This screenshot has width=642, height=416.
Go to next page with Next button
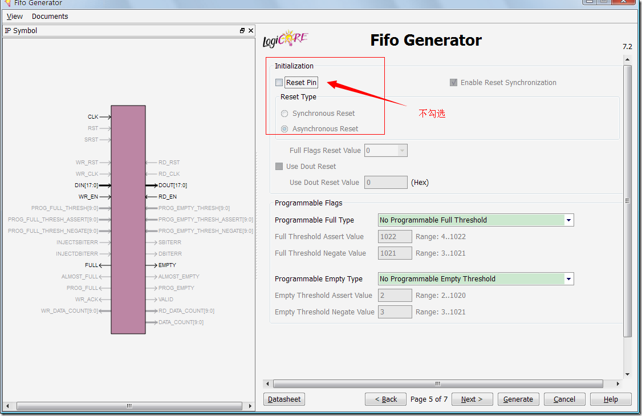472,399
